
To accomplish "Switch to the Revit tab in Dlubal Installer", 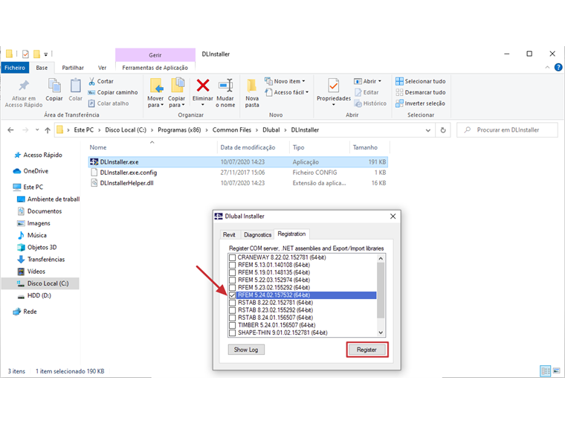I will point(229,235).
